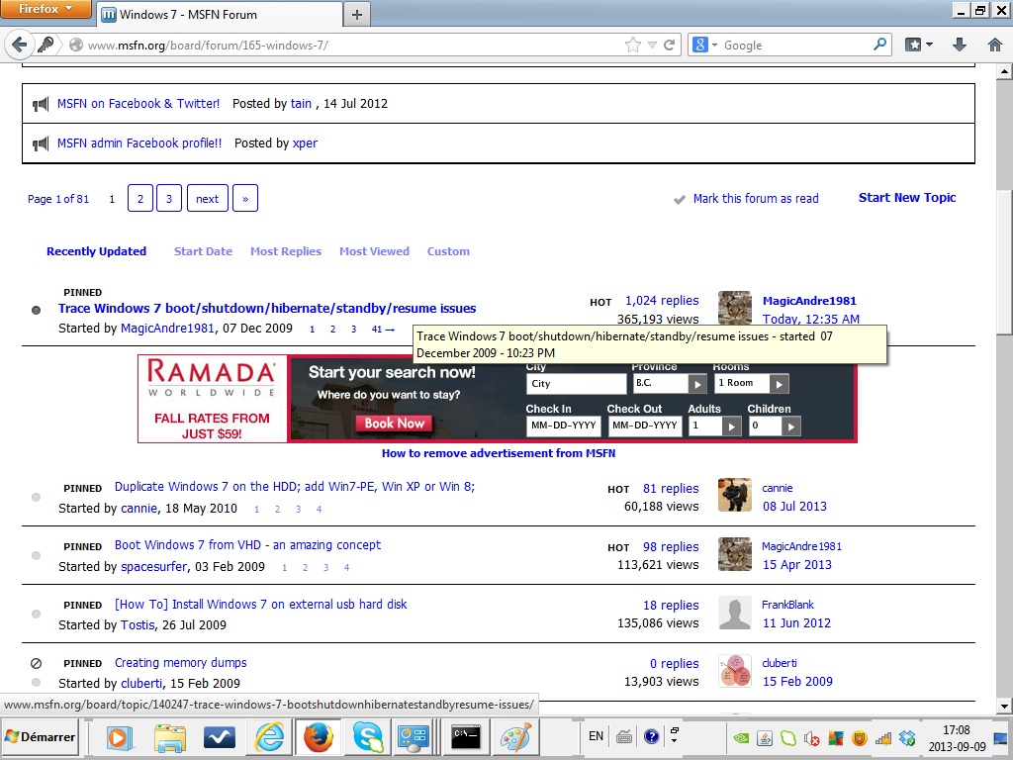Image resolution: width=1013 pixels, height=760 pixels.
Task: Go back with the Firefox back arrow
Action: point(19,45)
